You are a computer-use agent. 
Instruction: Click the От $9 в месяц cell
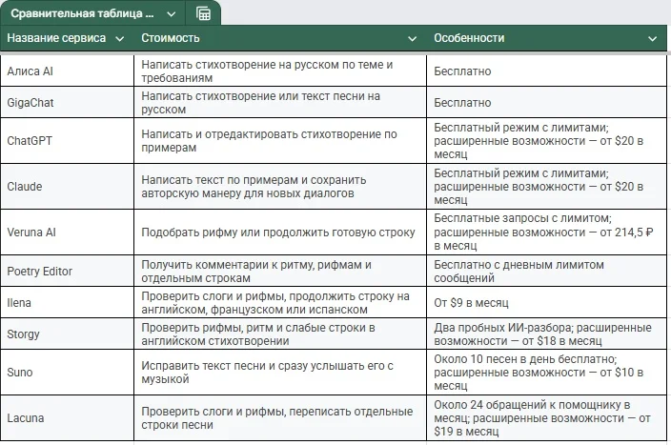[x=546, y=302]
